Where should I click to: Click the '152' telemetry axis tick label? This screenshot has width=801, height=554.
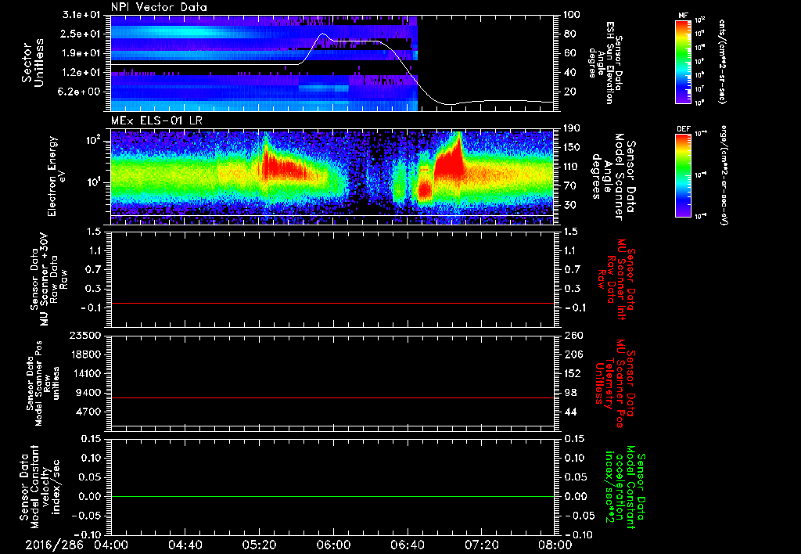click(x=572, y=373)
